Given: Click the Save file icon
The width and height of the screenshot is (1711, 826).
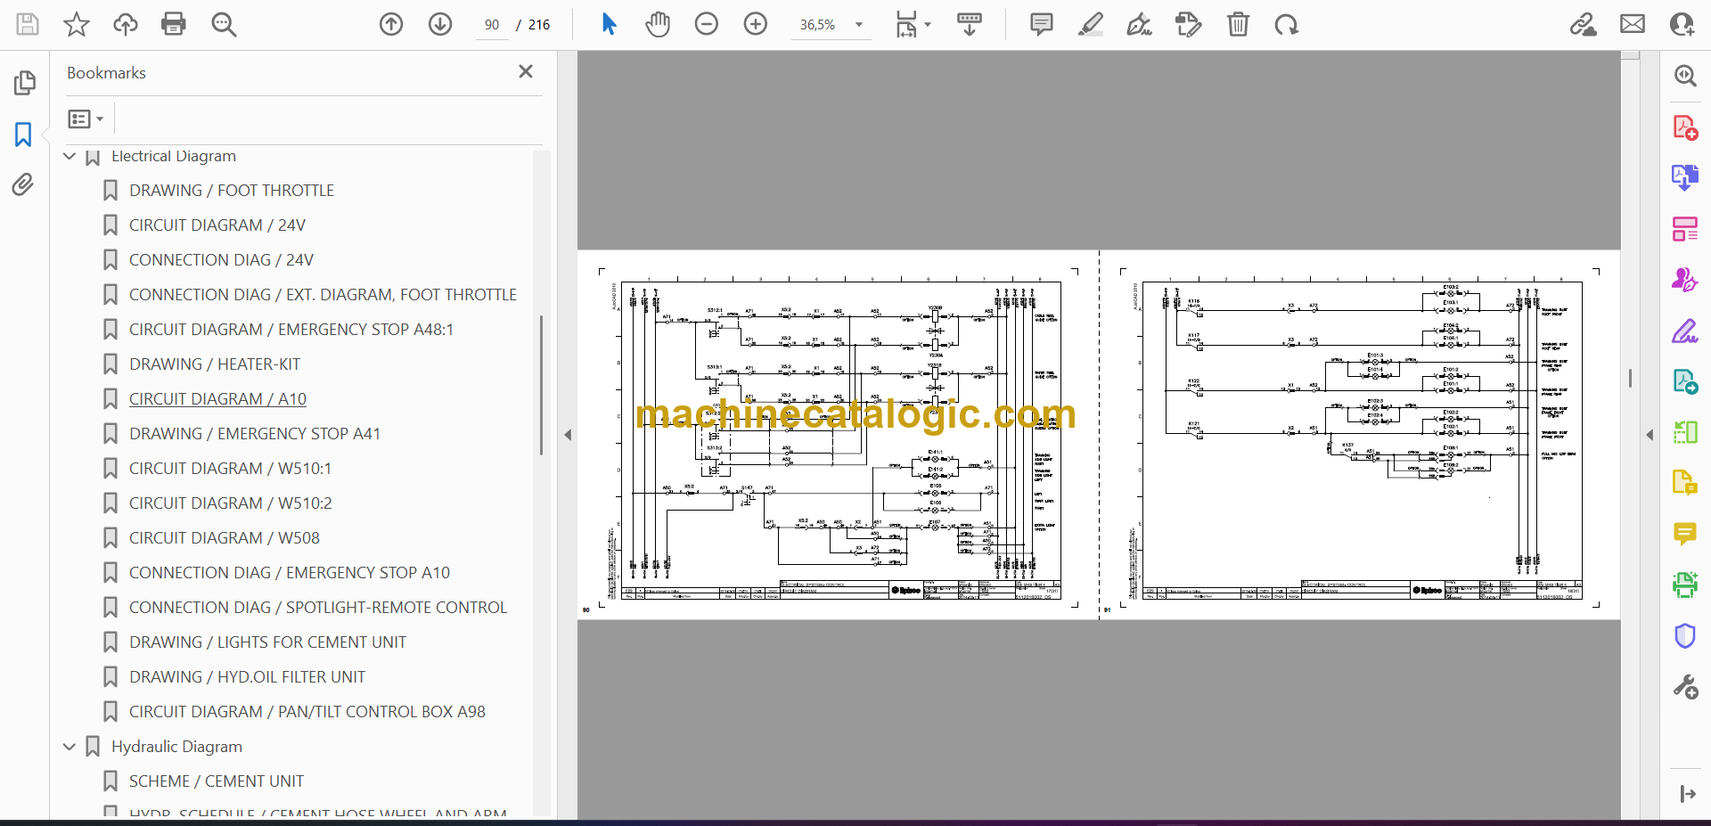Looking at the screenshot, I should [x=28, y=24].
